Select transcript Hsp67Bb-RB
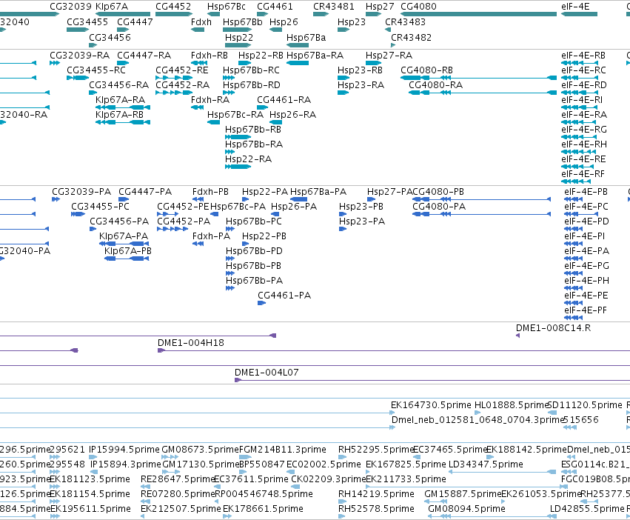The image size is (630, 520). click(x=252, y=130)
